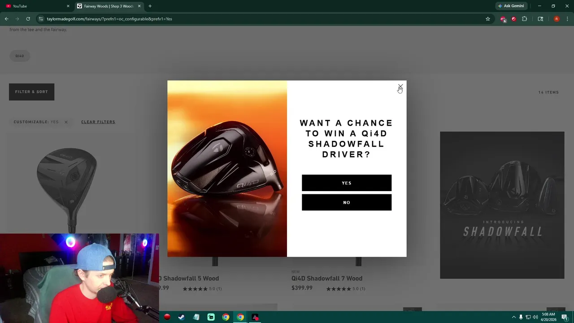
Task: Click the Qi4D driver popup image
Action: click(227, 169)
